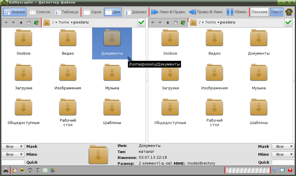This screenshot has width=296, height=176.
Task: Confirm right pane path with green checkmark
Action: point(288,23)
